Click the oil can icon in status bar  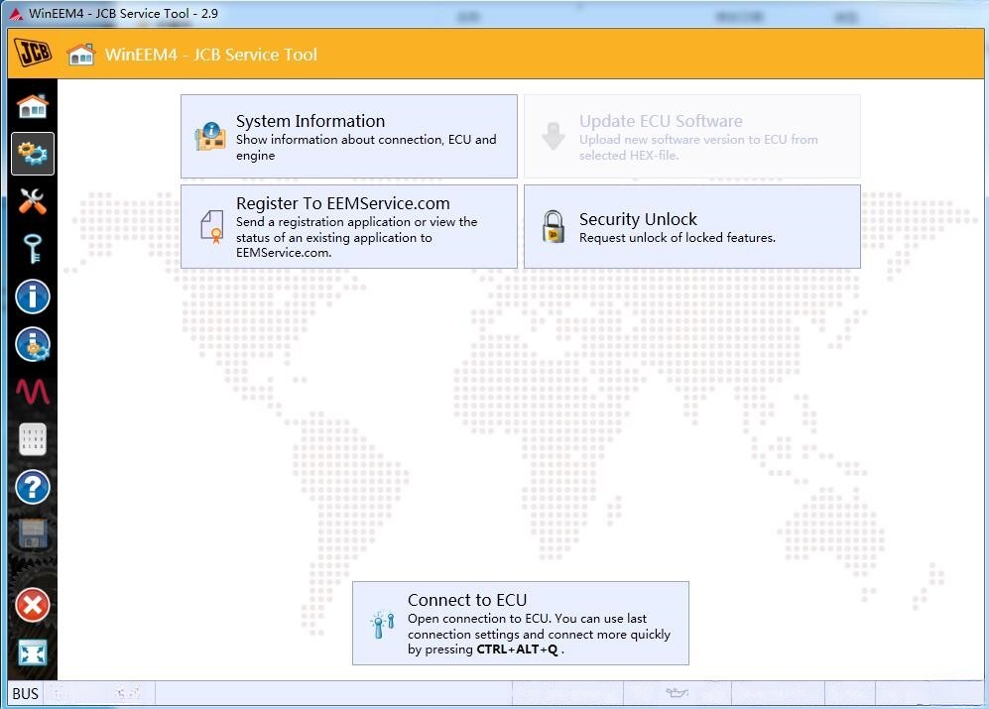pos(677,693)
